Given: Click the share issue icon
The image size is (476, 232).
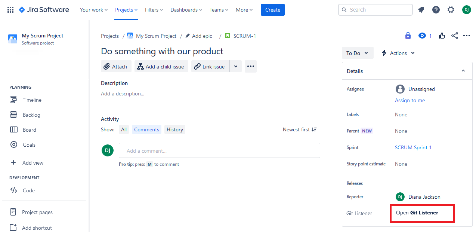Looking at the screenshot, I should click(x=455, y=36).
